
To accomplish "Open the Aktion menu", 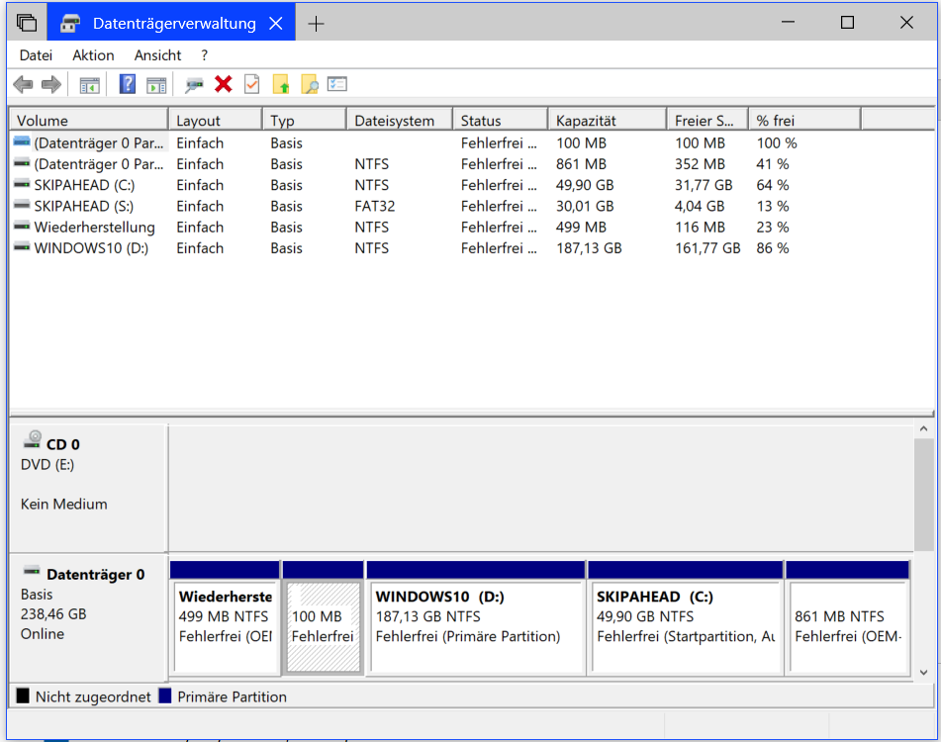I will 93,55.
